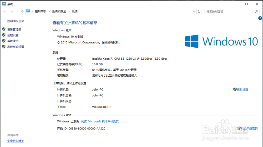Open 高级系统设置 from the sidebar
The height and width of the screenshot is (147, 263).
pyautogui.click(x=16, y=47)
